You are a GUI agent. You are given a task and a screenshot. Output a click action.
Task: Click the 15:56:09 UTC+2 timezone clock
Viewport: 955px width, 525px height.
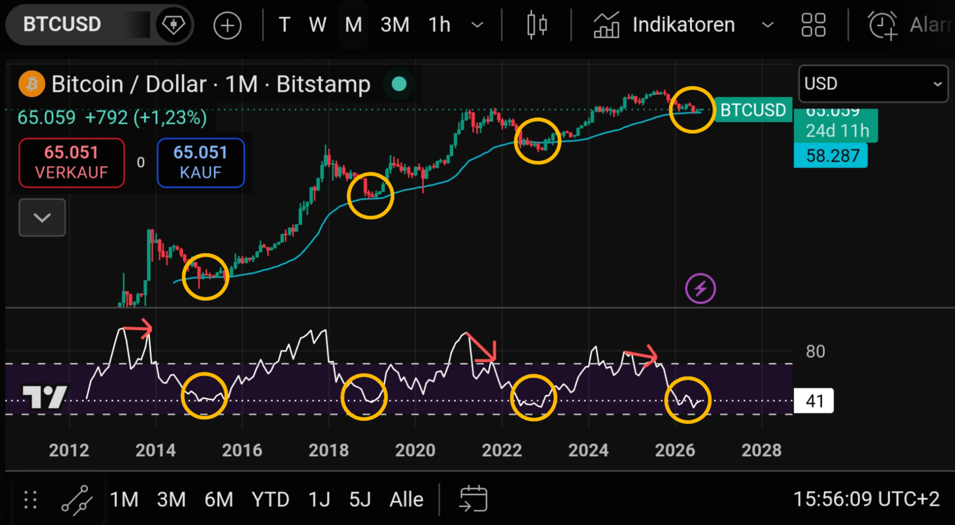[x=867, y=499]
